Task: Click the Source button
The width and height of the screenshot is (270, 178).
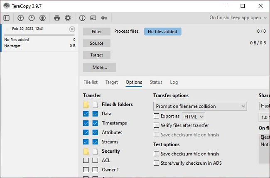Action: [x=97, y=43]
